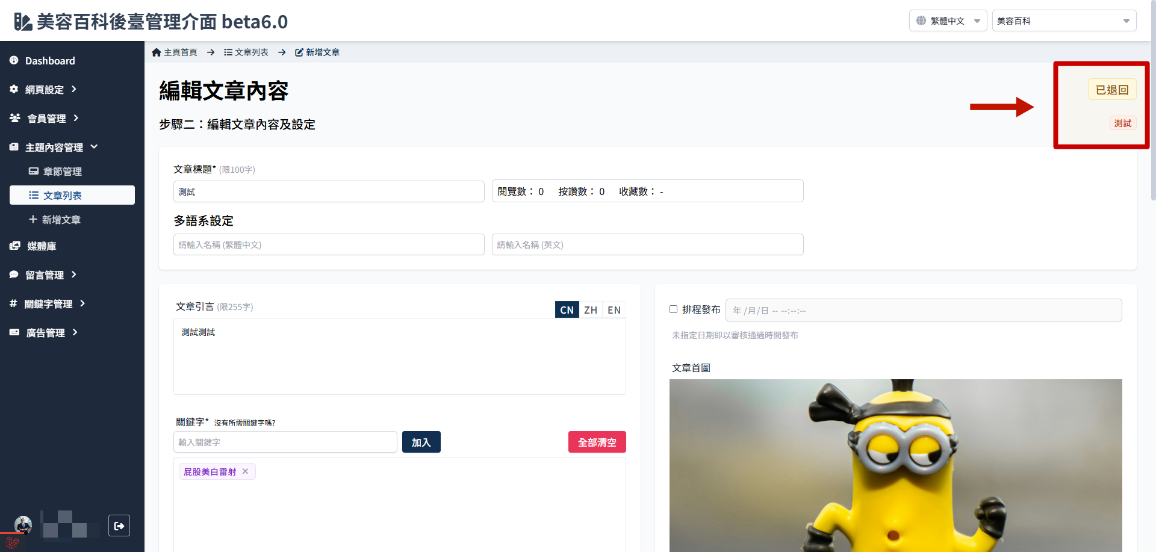Click the globe icon in language selector
The height and width of the screenshot is (552, 1156).
click(921, 20)
